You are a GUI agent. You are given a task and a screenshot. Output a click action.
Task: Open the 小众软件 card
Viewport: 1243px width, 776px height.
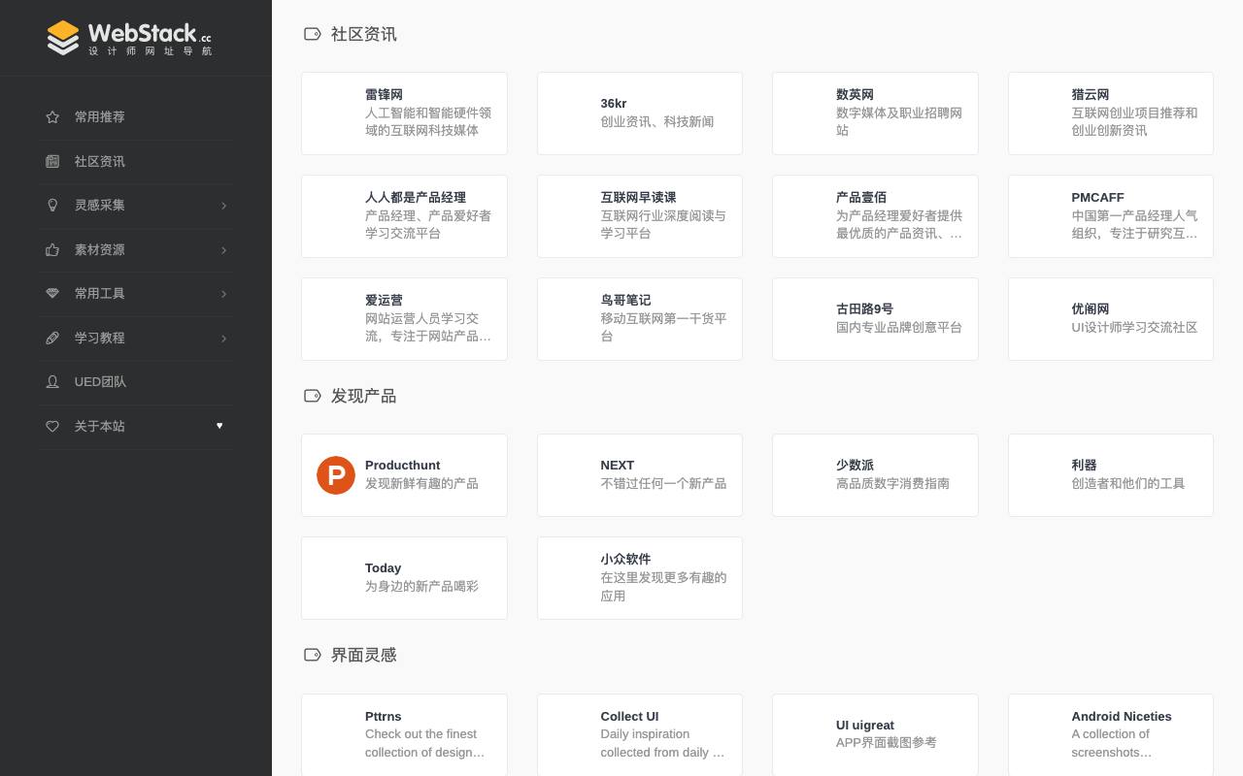click(x=640, y=578)
